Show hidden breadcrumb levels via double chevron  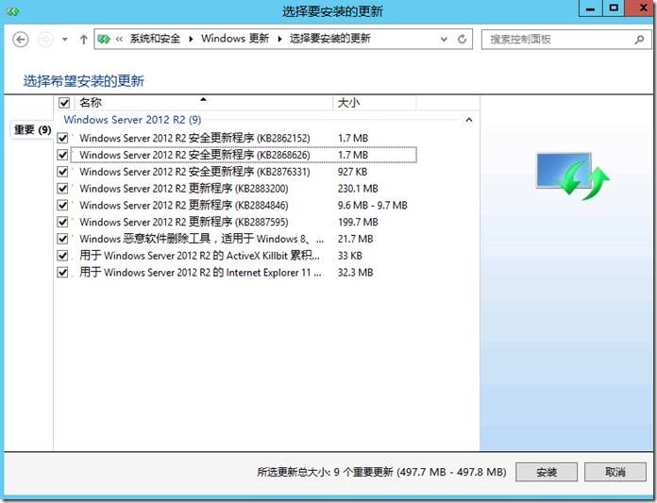(120, 39)
